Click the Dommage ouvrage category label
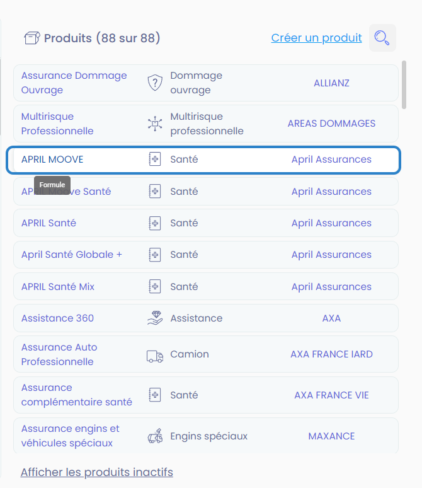This screenshot has height=488, width=422. click(x=197, y=83)
